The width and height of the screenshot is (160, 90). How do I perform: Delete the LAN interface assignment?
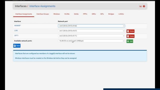tap(130, 31)
